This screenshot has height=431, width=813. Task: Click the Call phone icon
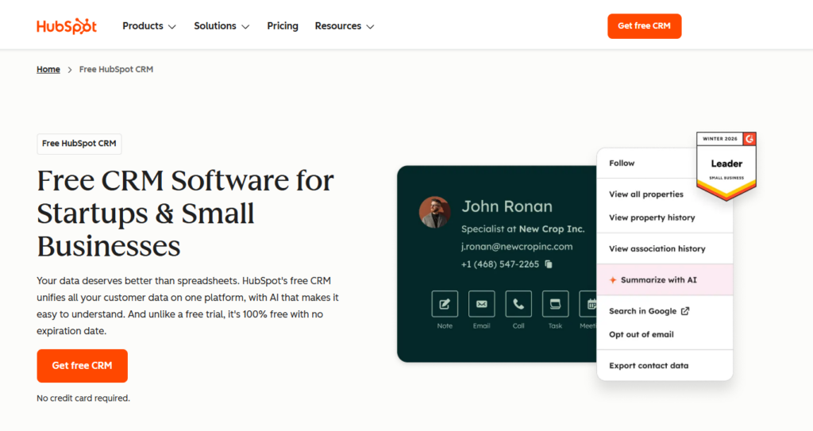pyautogui.click(x=518, y=304)
